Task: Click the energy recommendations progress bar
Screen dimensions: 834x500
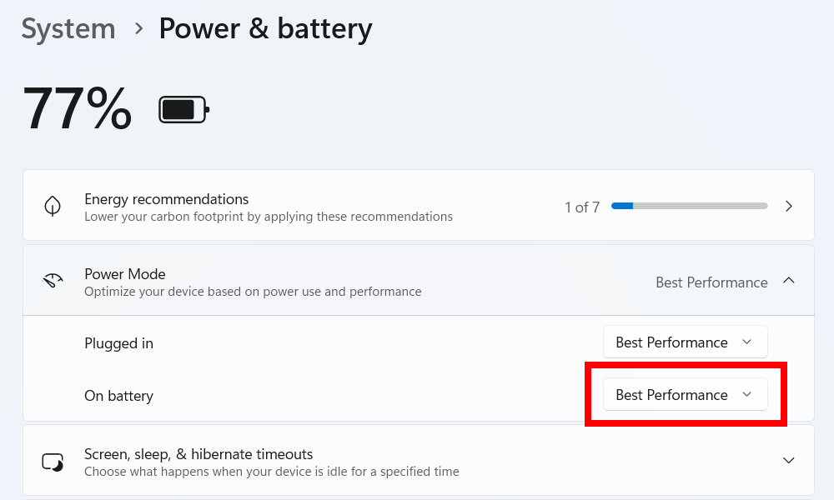Action: (x=689, y=206)
